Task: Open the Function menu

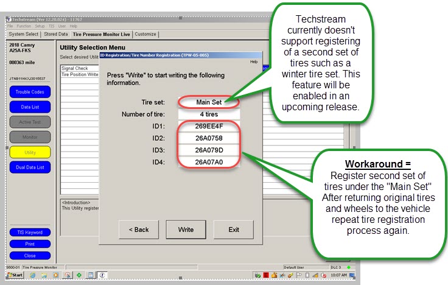Action: (x=24, y=26)
